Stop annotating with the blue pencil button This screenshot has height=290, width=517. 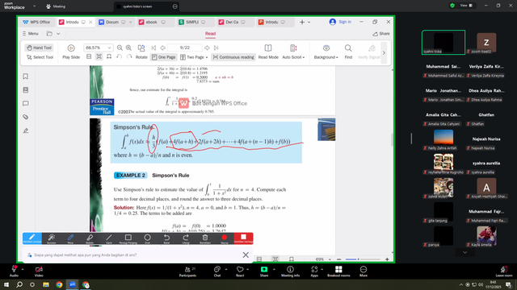pos(32,238)
